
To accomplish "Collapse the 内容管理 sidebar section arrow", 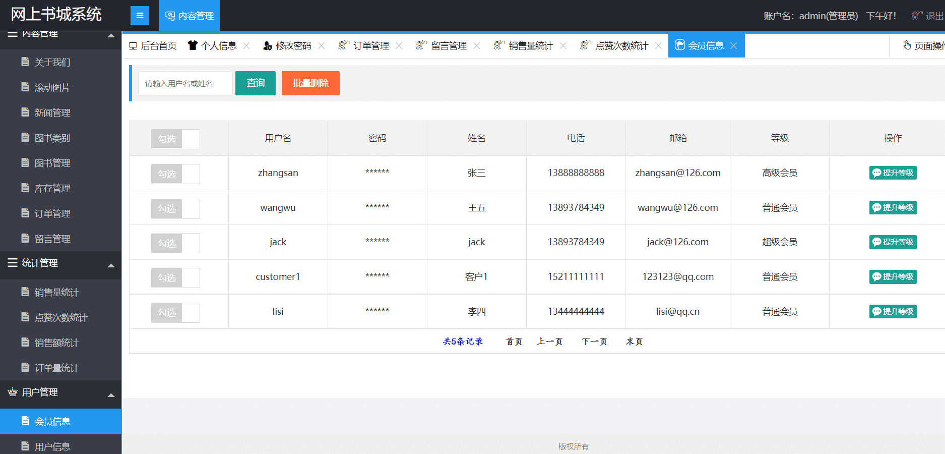I will pos(111,36).
